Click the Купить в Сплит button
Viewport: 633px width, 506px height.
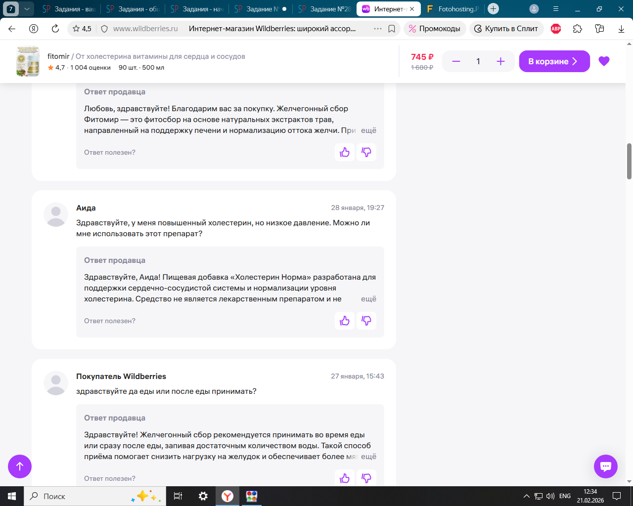[x=506, y=29]
